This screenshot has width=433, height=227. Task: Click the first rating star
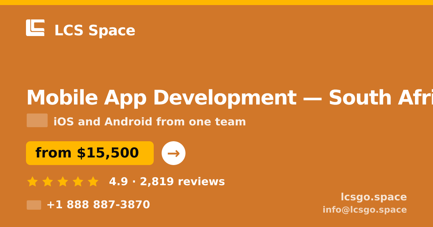tap(32, 182)
